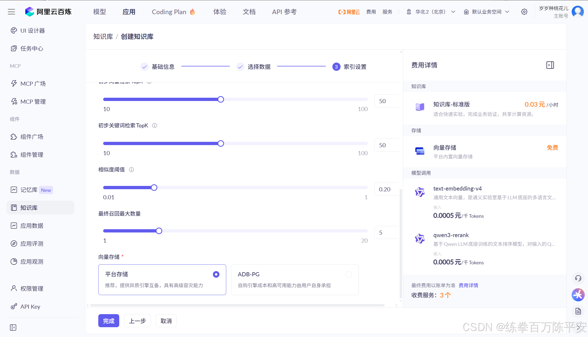Open the hamburger navigation menu

(11, 12)
